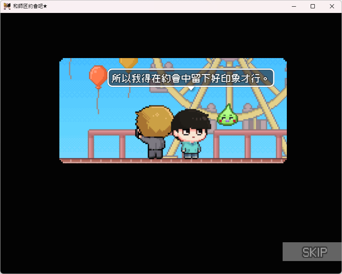Click the blond man in gray suit
The width and height of the screenshot is (342, 274).
[x=154, y=132]
